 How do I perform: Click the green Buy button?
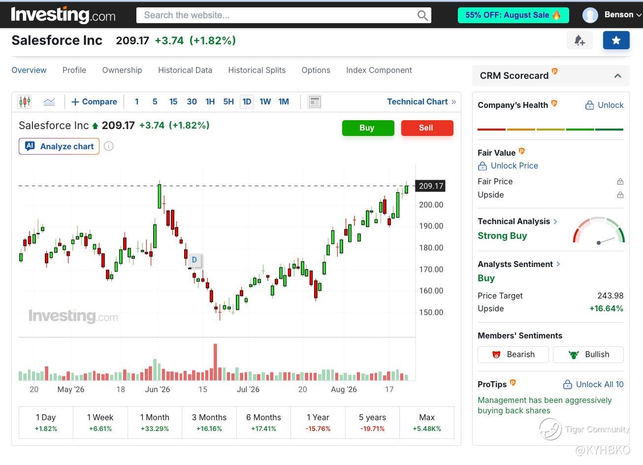[x=368, y=128]
